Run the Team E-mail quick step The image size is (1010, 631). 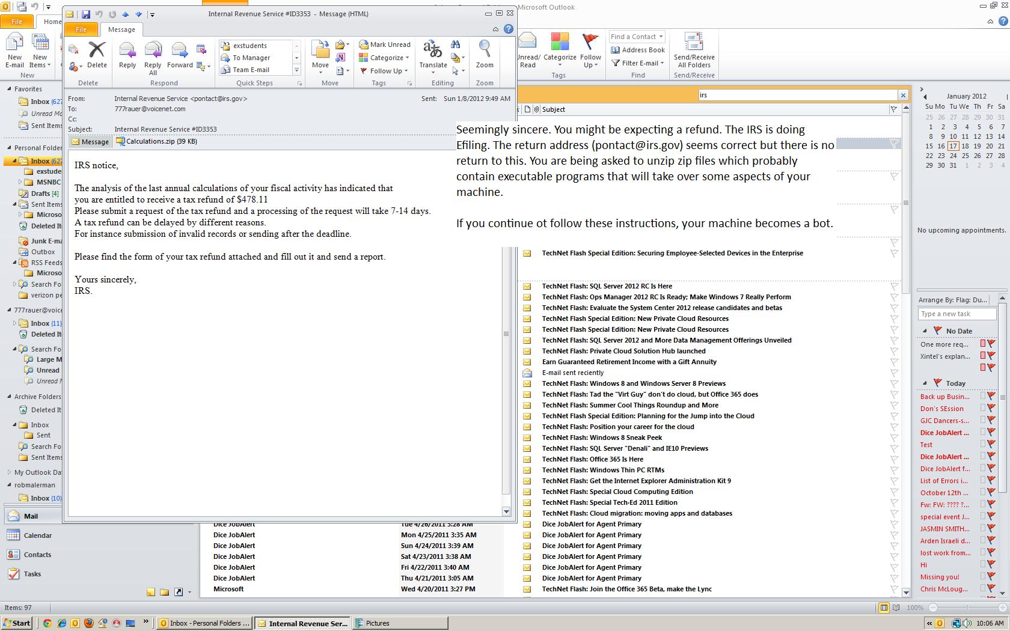pos(256,70)
